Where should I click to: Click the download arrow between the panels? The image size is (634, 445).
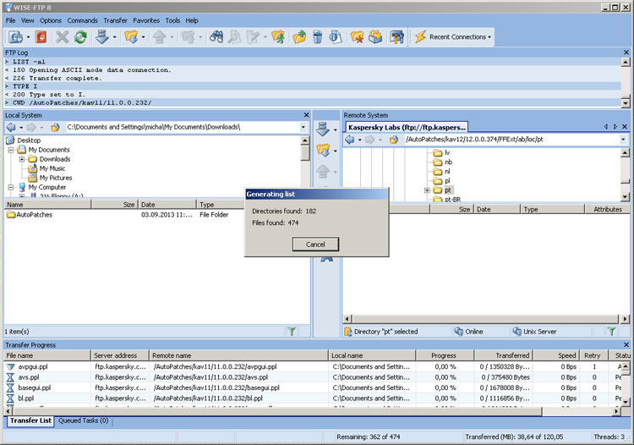tap(322, 129)
